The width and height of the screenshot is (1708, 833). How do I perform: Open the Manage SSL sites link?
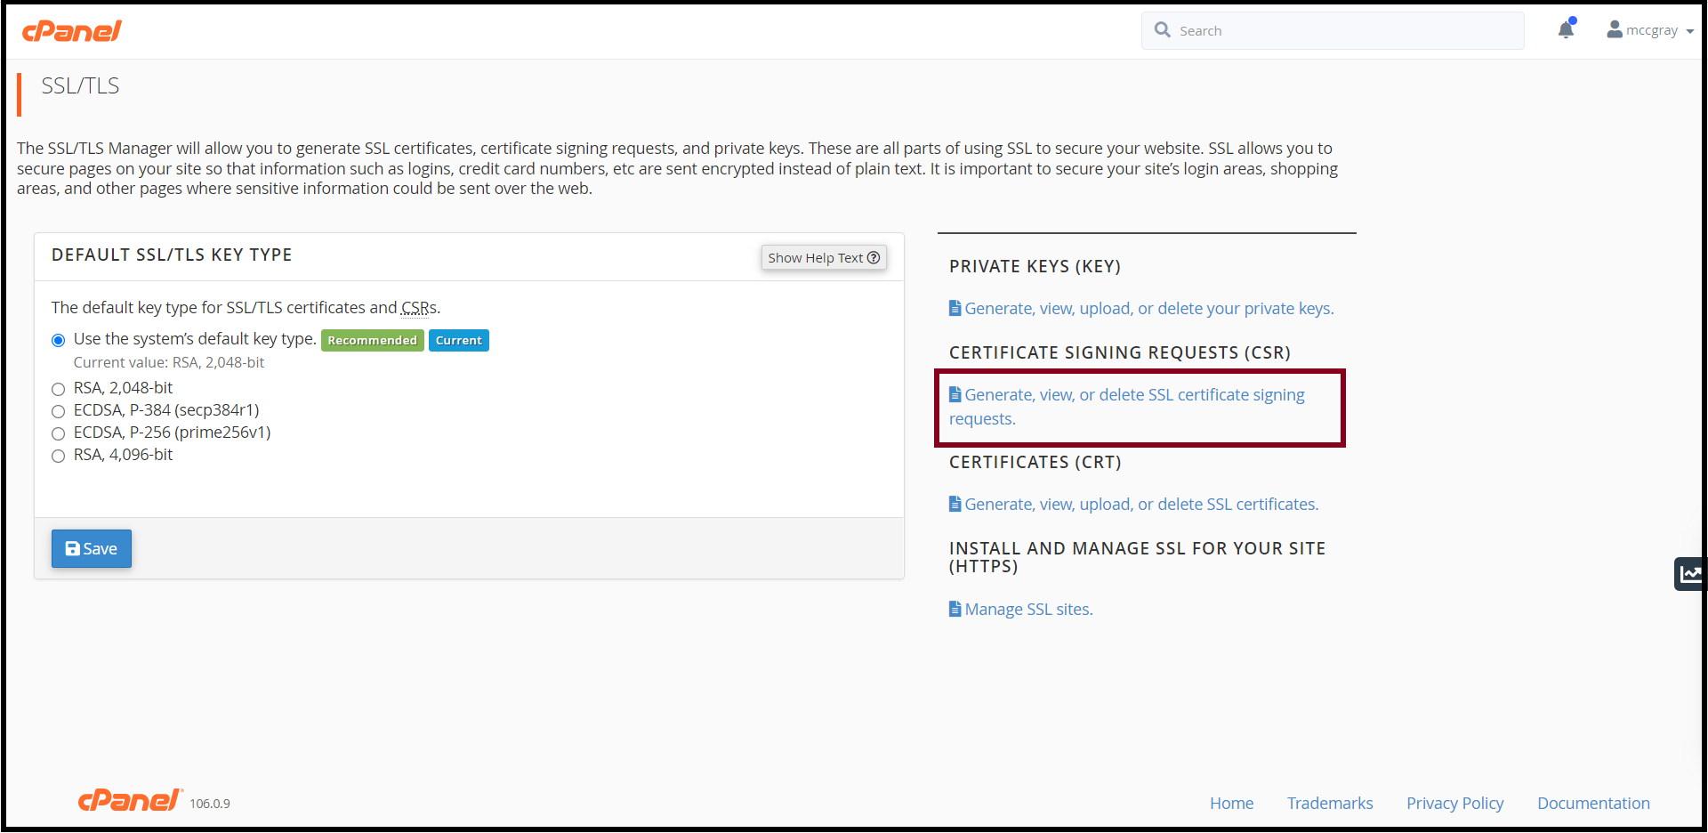coord(1028,609)
